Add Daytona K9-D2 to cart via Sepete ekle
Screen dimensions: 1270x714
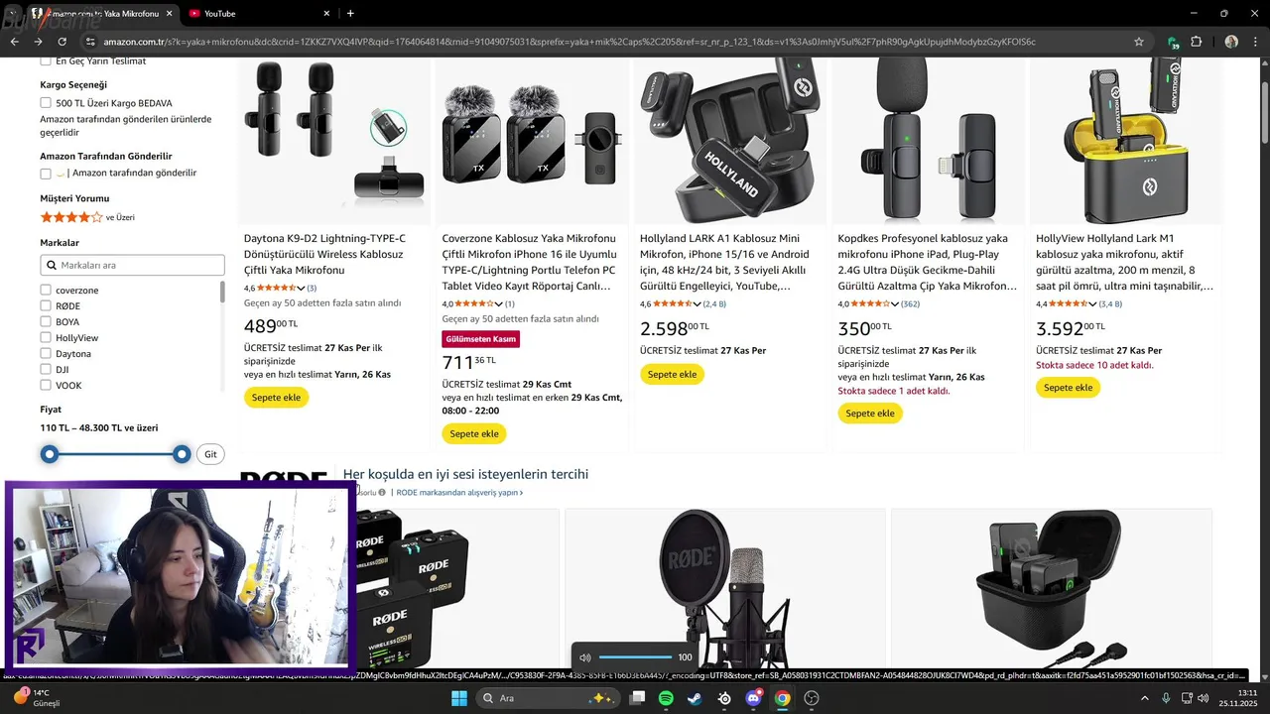click(276, 398)
